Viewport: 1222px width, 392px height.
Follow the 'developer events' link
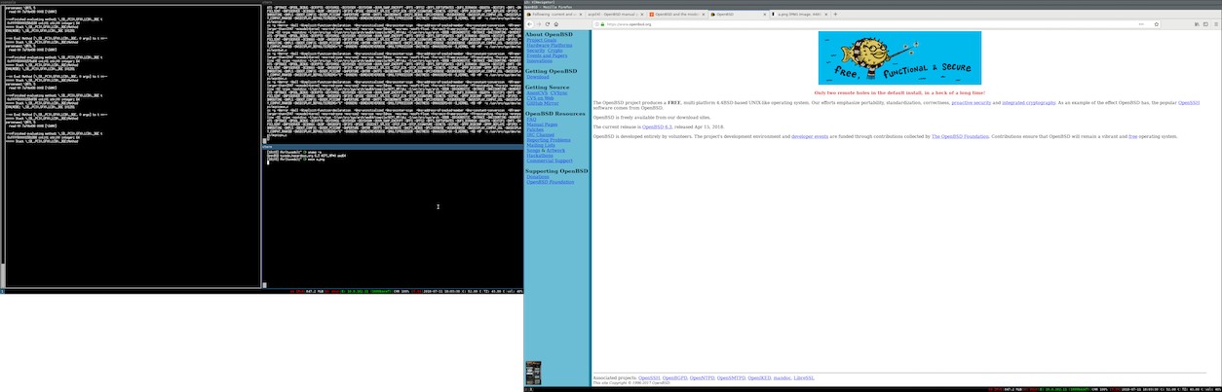810,136
